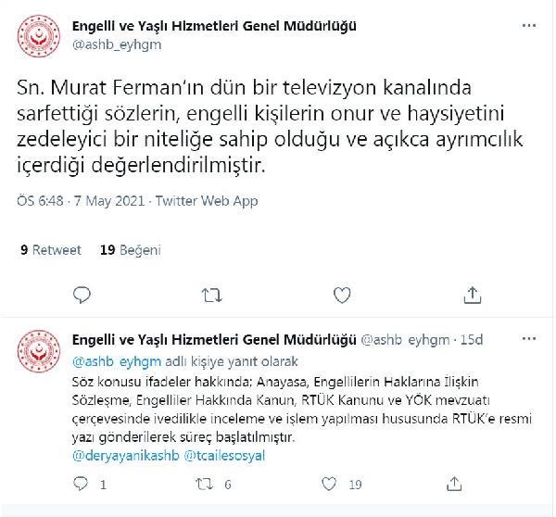Viewport: 556px width, 517px height.
Task: Click the share icon on the reply tweet
Action: [454, 484]
